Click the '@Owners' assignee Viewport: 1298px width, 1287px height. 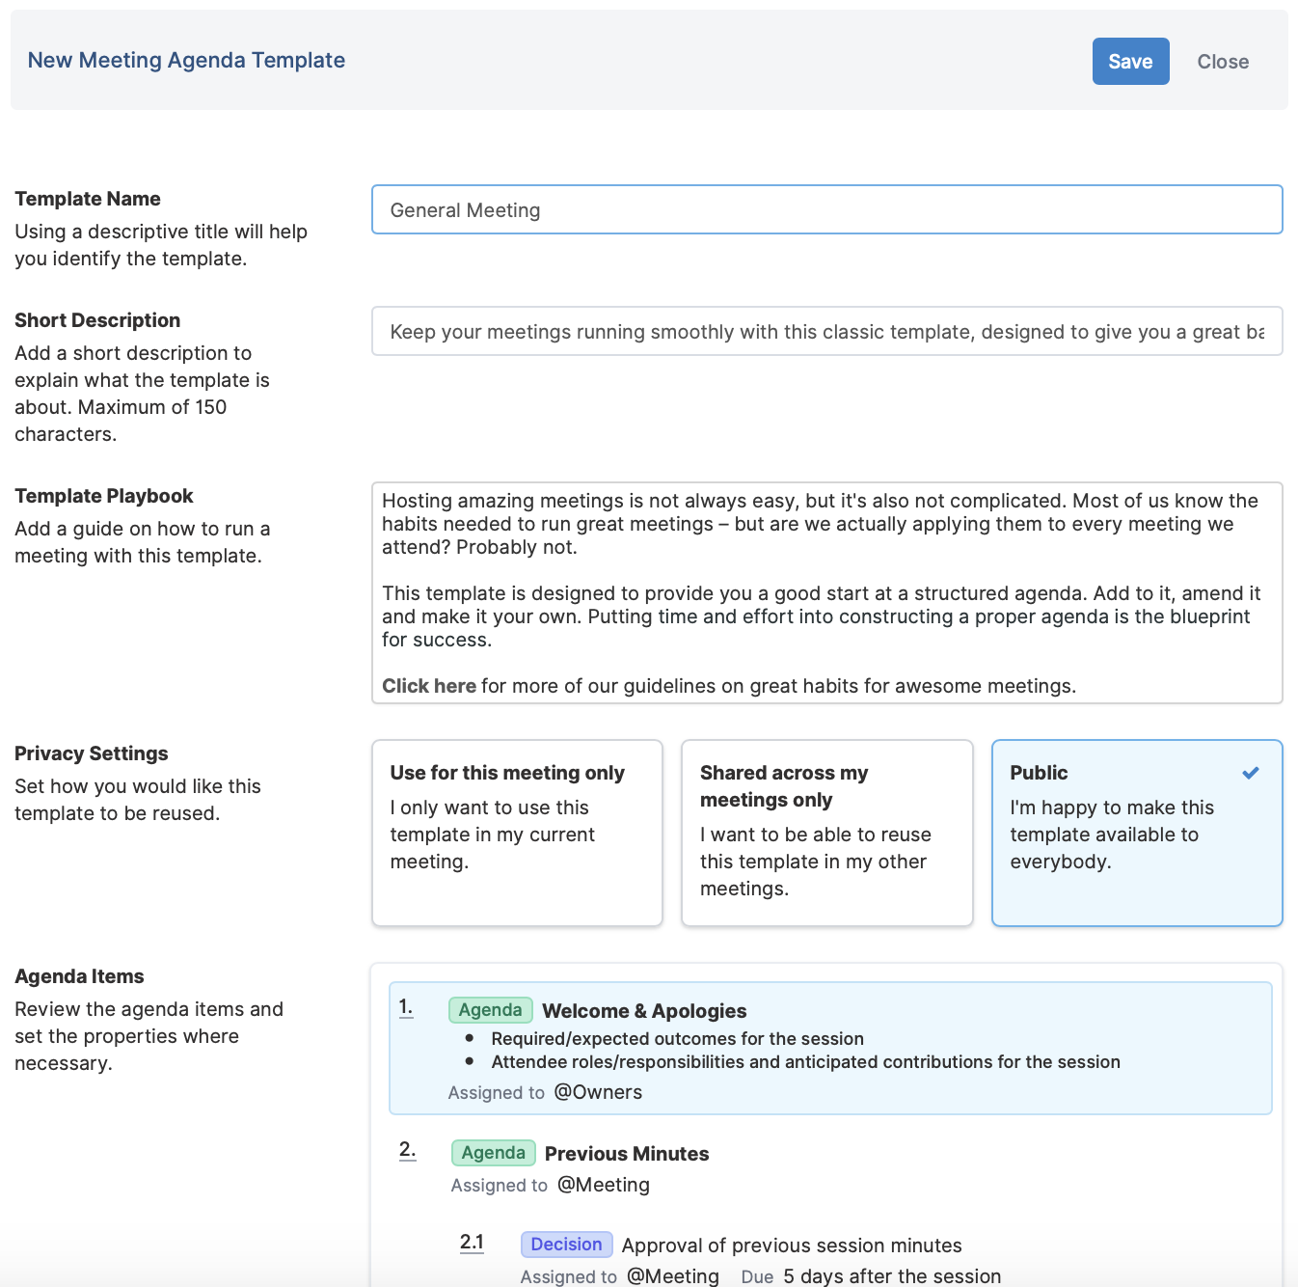(x=598, y=1092)
